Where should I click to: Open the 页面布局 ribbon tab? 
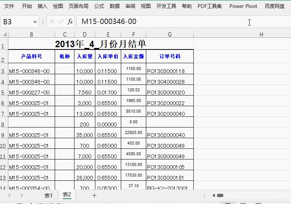tap(78, 6)
